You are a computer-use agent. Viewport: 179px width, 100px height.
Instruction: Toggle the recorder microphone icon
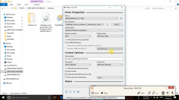[172, 93]
